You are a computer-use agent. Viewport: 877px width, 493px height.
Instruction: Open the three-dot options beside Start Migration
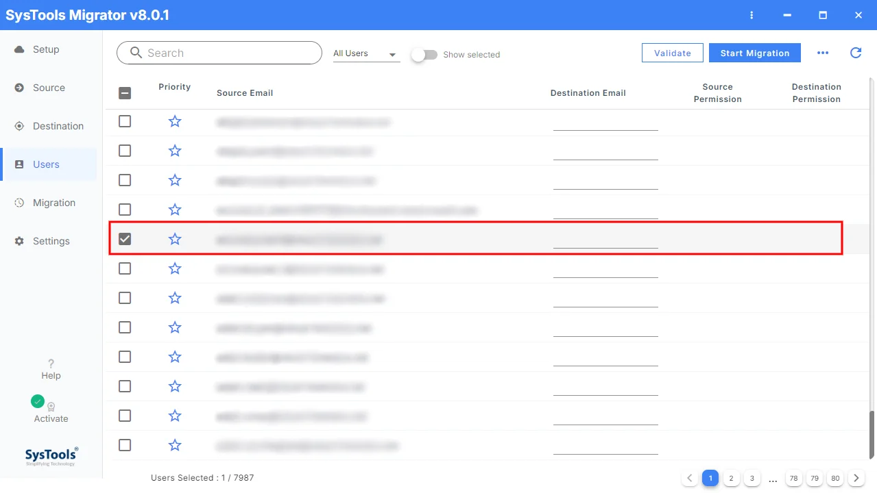(x=823, y=53)
